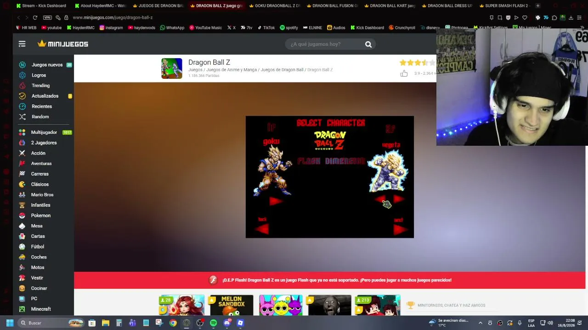Click the heart bookmark icon in toolbar
Viewport: 588px width, 330px height.
525,17
